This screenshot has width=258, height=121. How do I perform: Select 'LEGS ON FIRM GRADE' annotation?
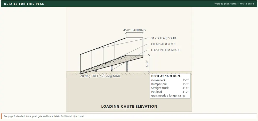[166, 50]
